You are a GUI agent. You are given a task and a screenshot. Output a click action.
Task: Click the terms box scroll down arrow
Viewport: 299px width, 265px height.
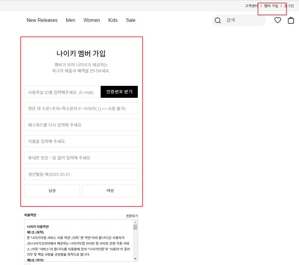coord(135,258)
